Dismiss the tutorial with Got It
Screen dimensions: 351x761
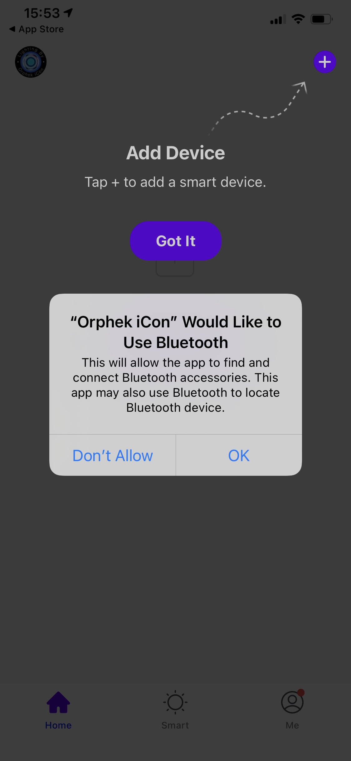[x=176, y=241]
